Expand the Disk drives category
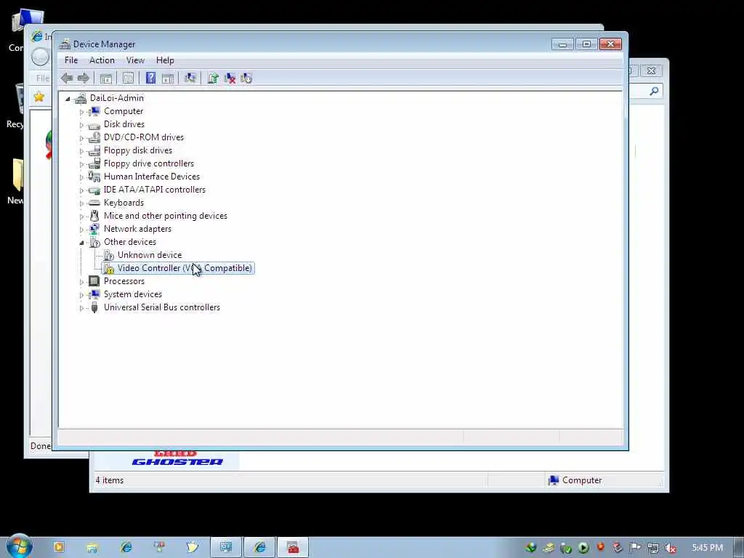 [81, 125]
